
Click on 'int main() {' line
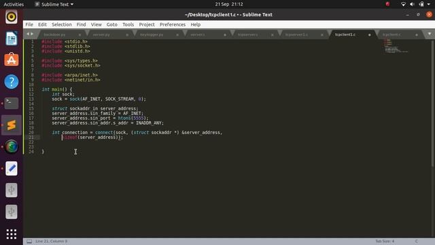(x=57, y=89)
